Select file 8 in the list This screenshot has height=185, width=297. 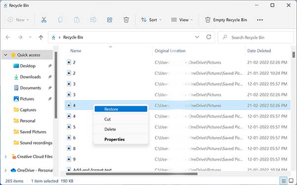(177, 148)
